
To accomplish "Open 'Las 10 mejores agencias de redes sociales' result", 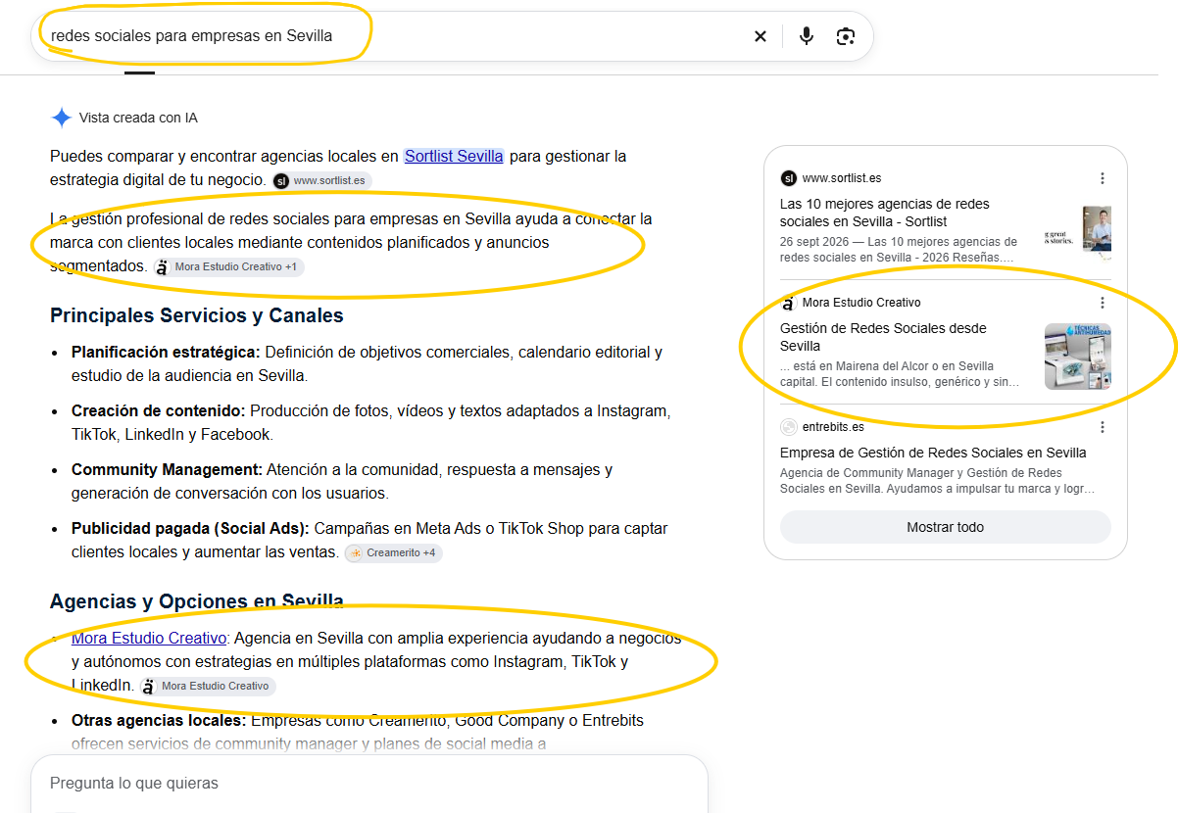I will [885, 213].
